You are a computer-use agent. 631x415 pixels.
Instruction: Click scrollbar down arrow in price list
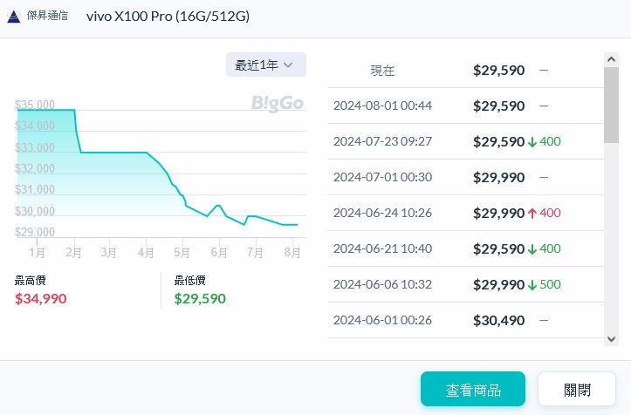coord(612,338)
